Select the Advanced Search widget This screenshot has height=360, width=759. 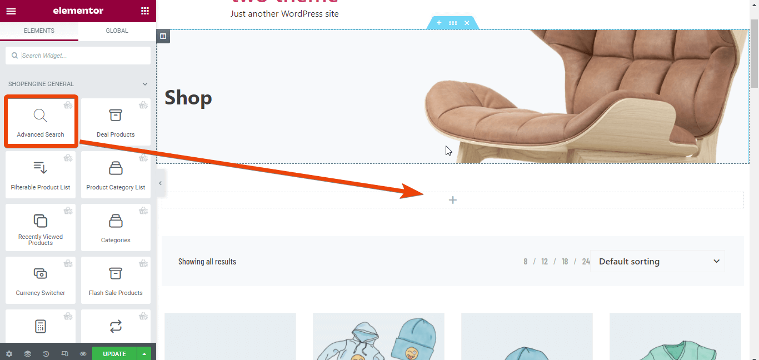coord(41,122)
